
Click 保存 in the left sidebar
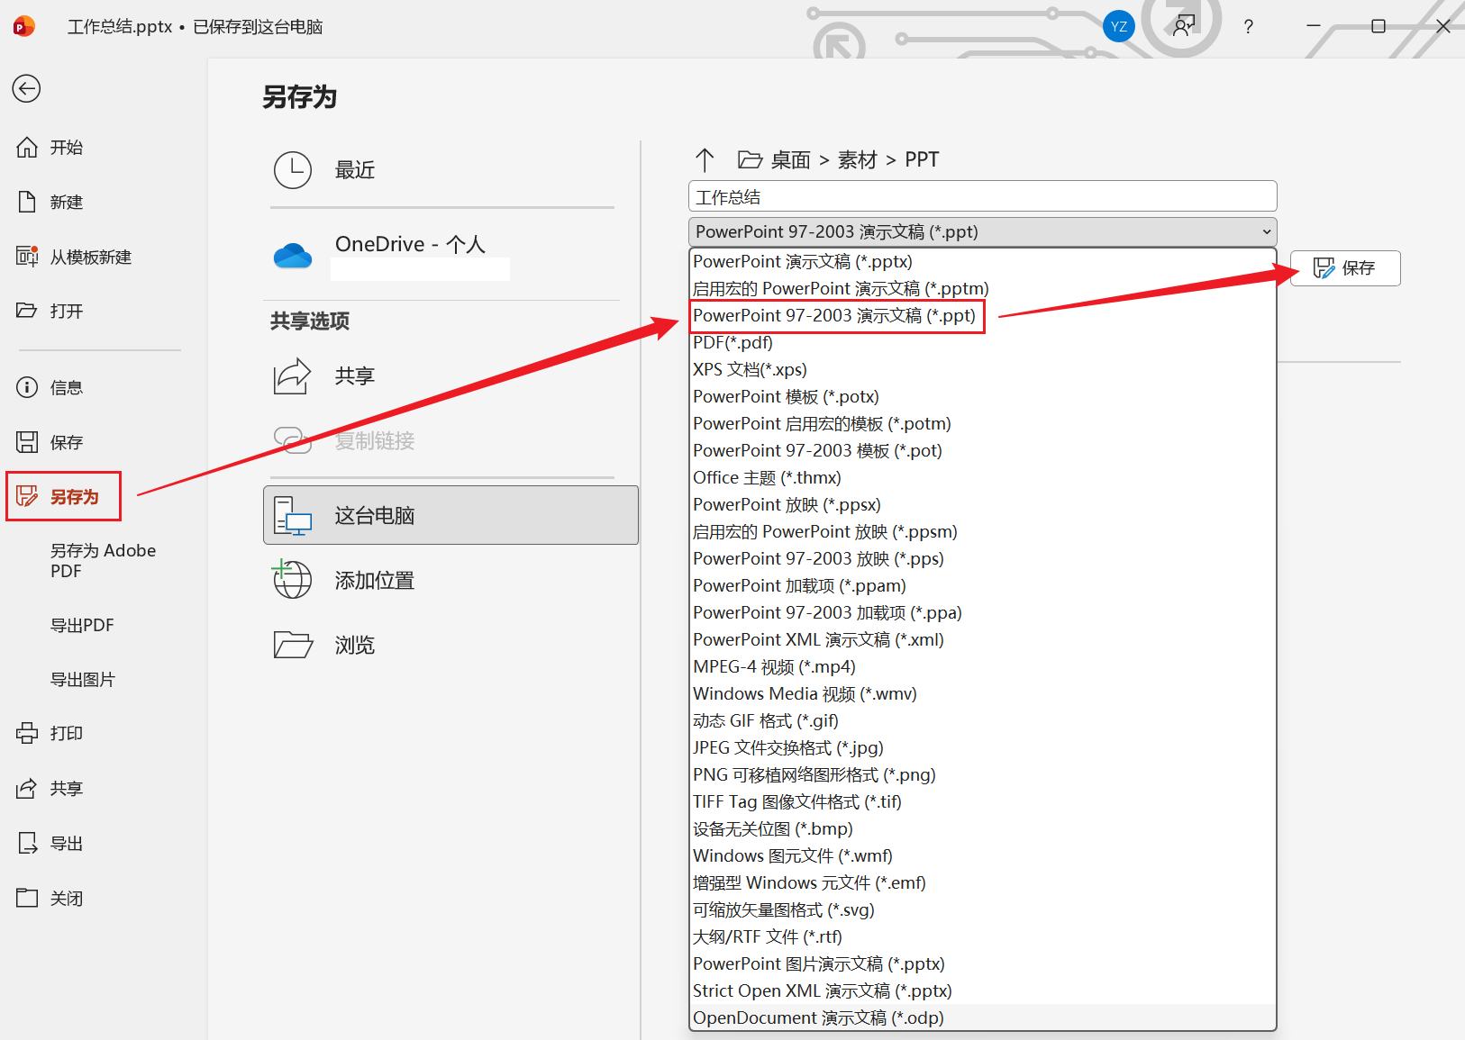pos(50,442)
